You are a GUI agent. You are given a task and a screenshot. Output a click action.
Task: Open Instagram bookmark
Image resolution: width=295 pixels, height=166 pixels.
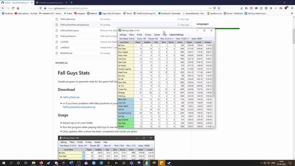point(80,13)
